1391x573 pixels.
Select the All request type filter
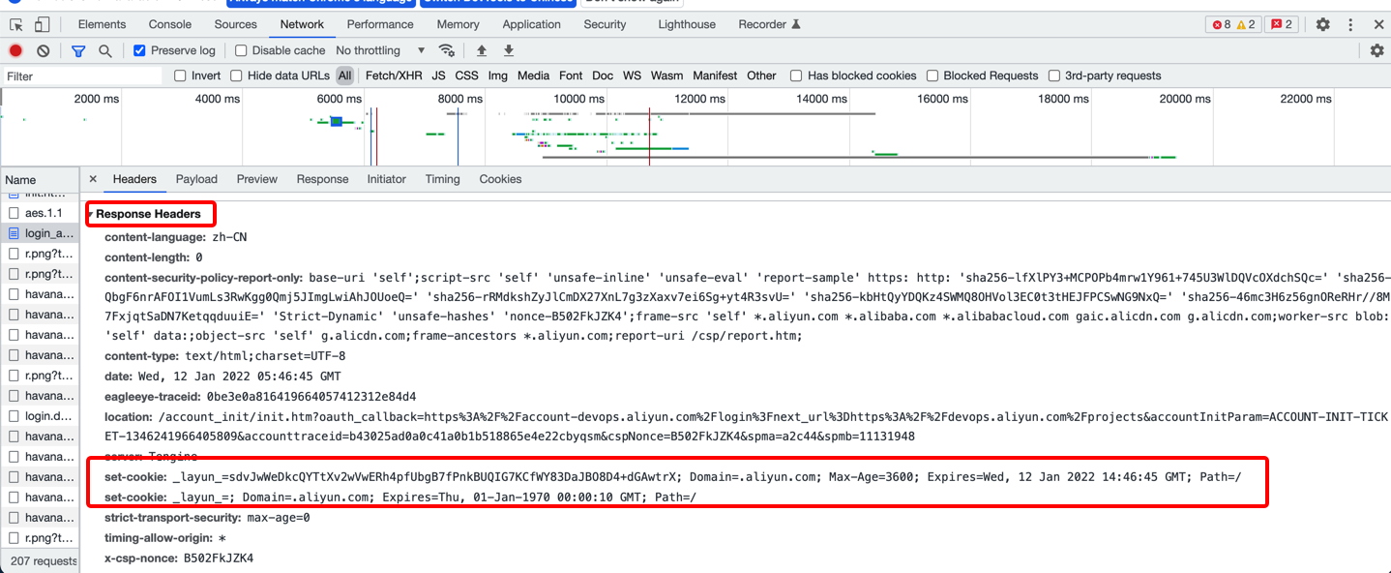click(x=344, y=75)
